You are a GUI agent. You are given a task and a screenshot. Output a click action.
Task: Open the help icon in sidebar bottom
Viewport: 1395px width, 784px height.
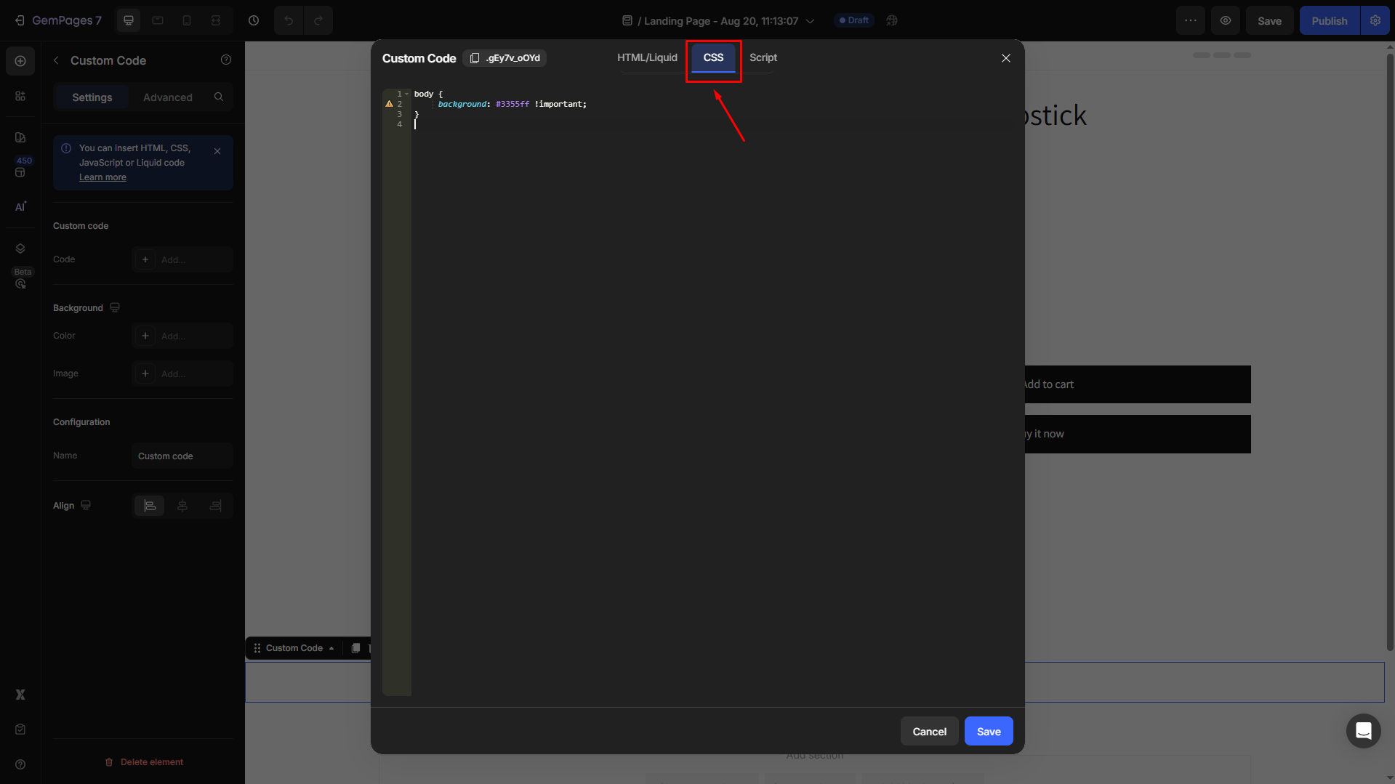(x=20, y=764)
